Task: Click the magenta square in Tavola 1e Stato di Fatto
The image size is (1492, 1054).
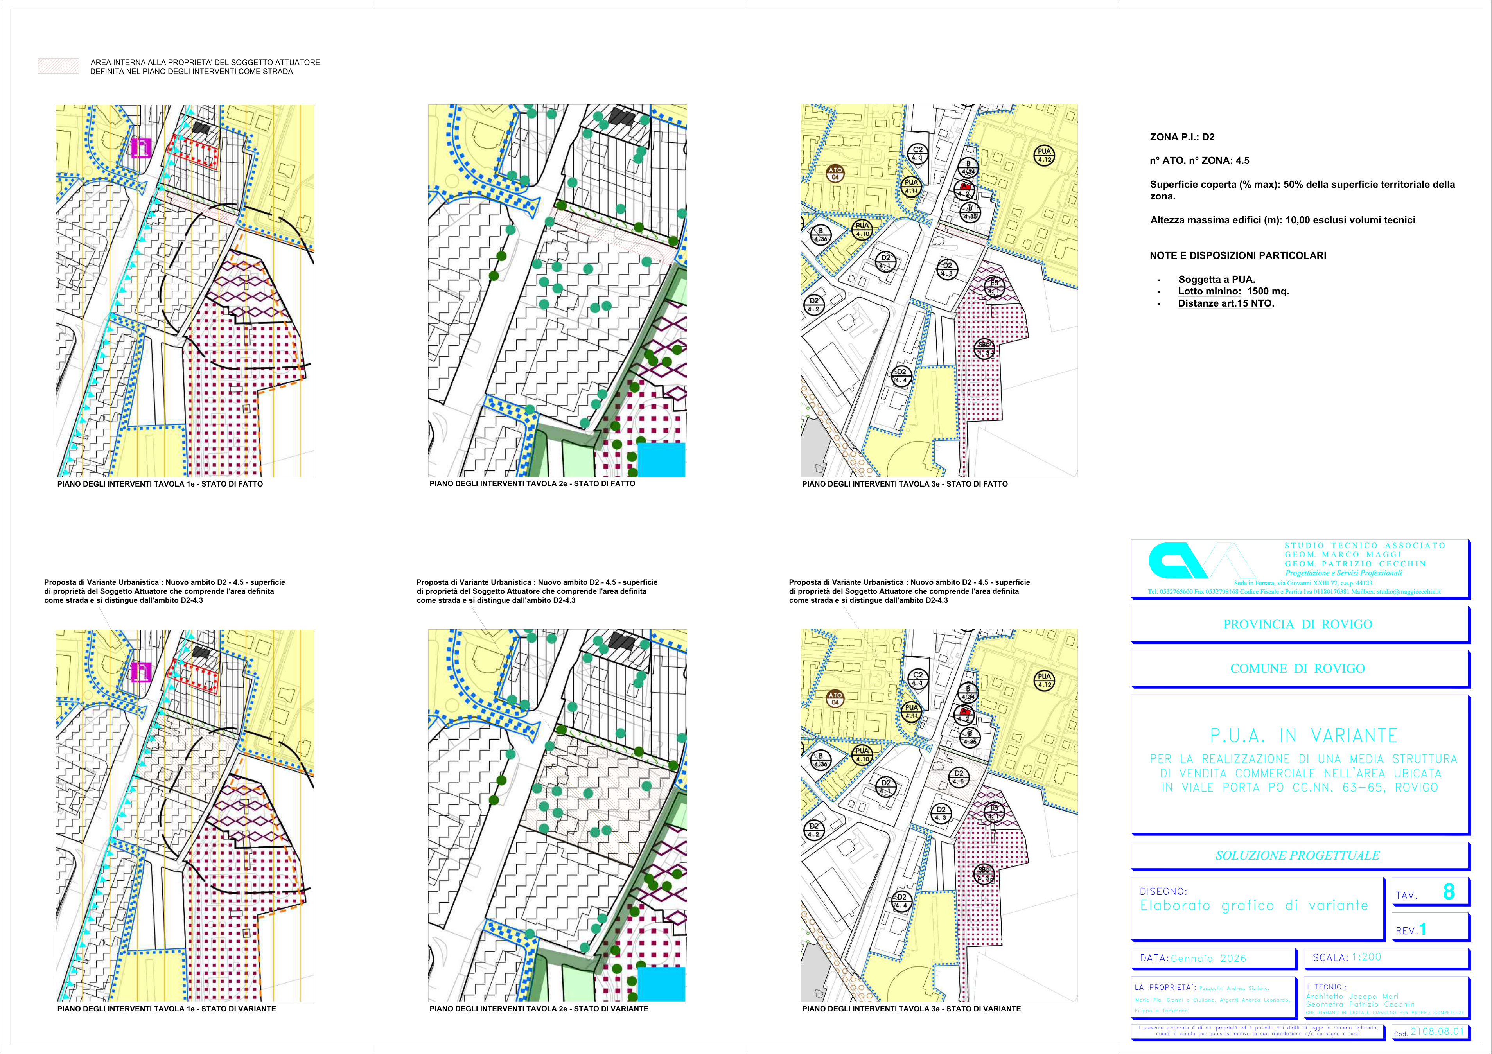Action: pyautogui.click(x=141, y=147)
